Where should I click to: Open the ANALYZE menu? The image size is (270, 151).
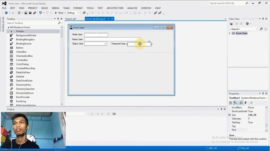(x=132, y=8)
